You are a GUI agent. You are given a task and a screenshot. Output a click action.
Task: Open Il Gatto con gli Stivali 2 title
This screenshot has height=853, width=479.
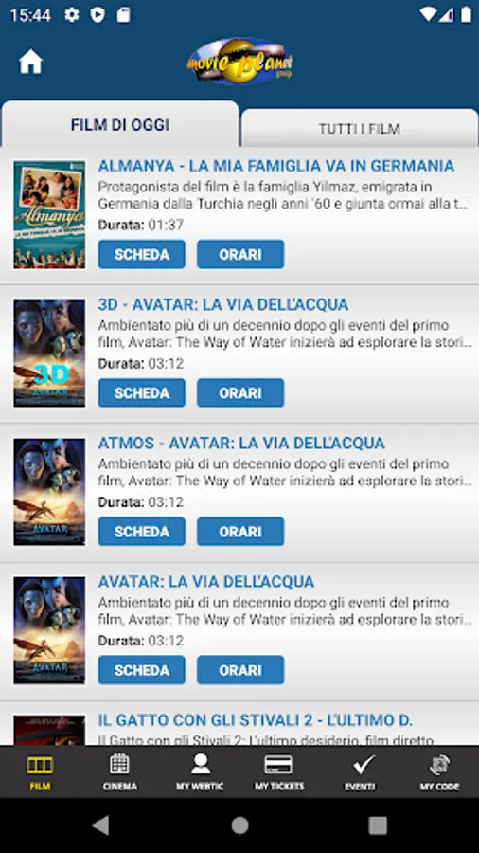tap(256, 720)
